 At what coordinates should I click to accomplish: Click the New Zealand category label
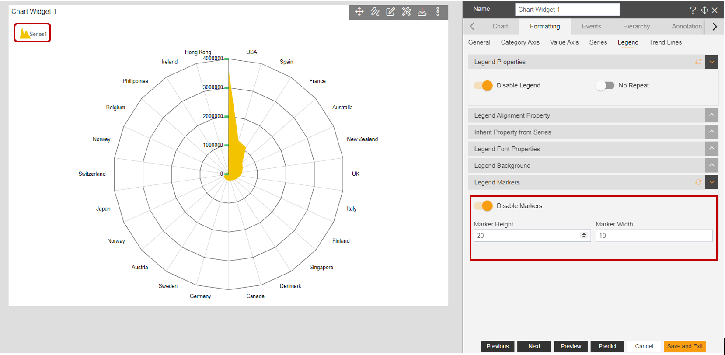(362, 139)
